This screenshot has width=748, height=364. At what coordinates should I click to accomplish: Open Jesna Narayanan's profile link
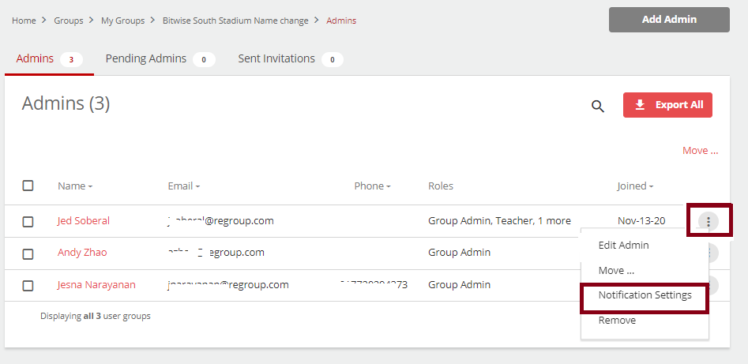[x=96, y=285]
